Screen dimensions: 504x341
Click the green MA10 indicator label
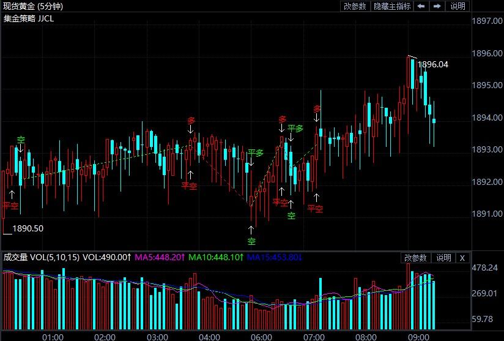click(x=216, y=257)
